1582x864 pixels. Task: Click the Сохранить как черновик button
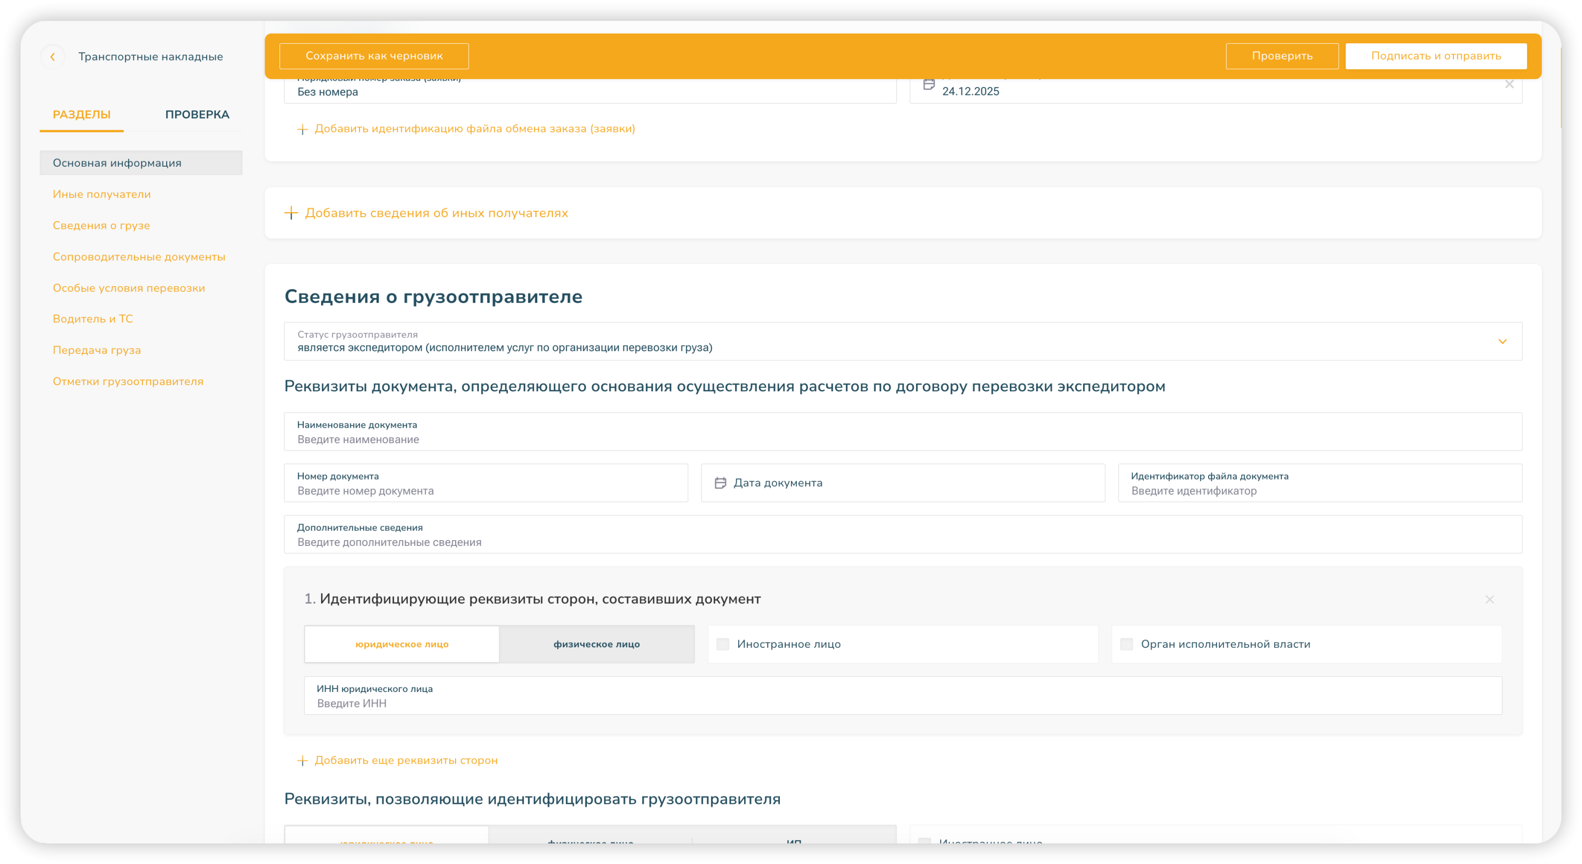(374, 56)
